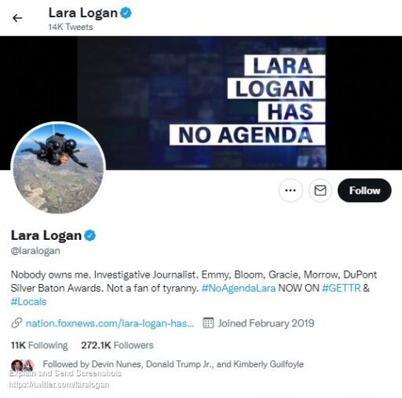Open the three-dot more options menu
The image size is (402, 398).
click(x=291, y=190)
